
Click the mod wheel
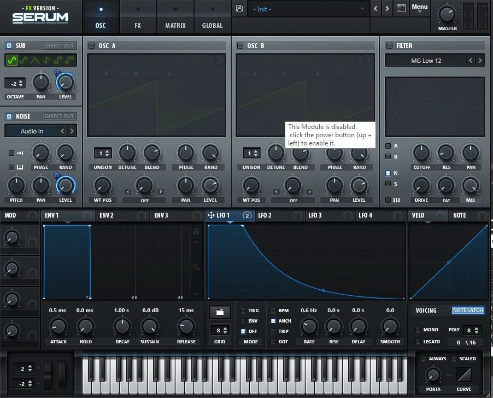pyautogui.click(x=62, y=375)
